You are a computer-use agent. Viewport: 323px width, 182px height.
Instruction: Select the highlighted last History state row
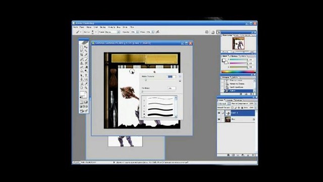(x=239, y=91)
